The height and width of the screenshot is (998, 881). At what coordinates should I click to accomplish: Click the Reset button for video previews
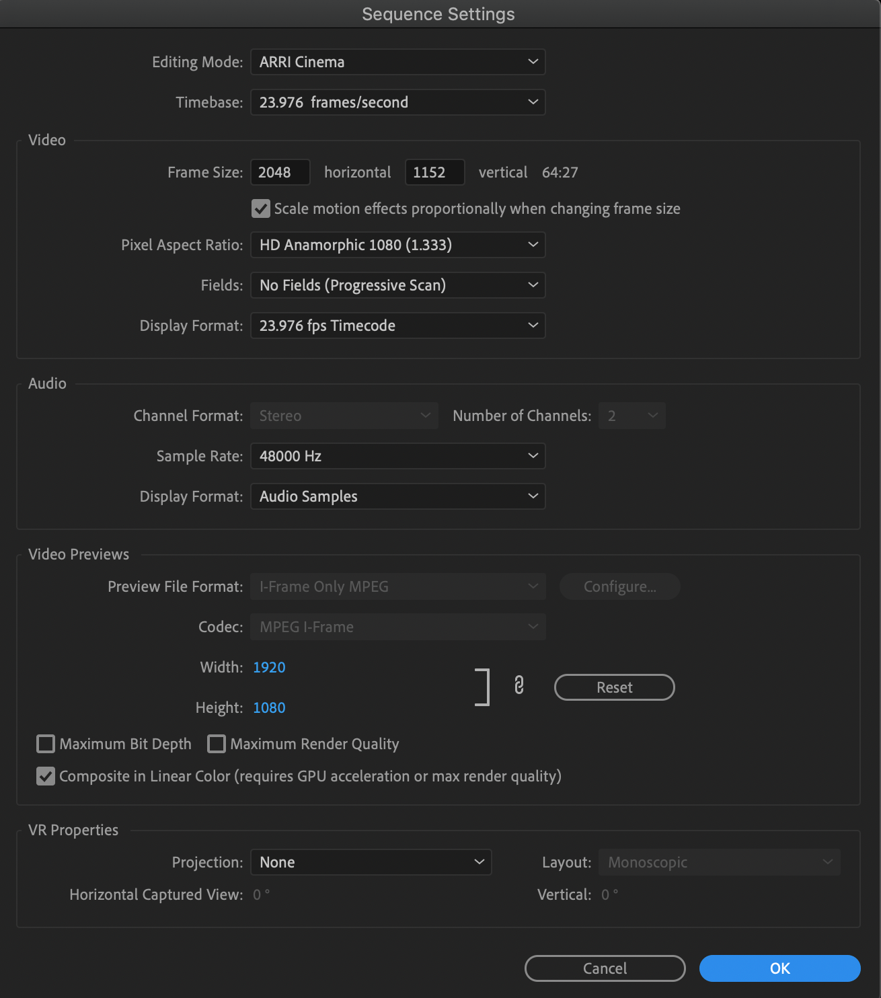pos(613,687)
